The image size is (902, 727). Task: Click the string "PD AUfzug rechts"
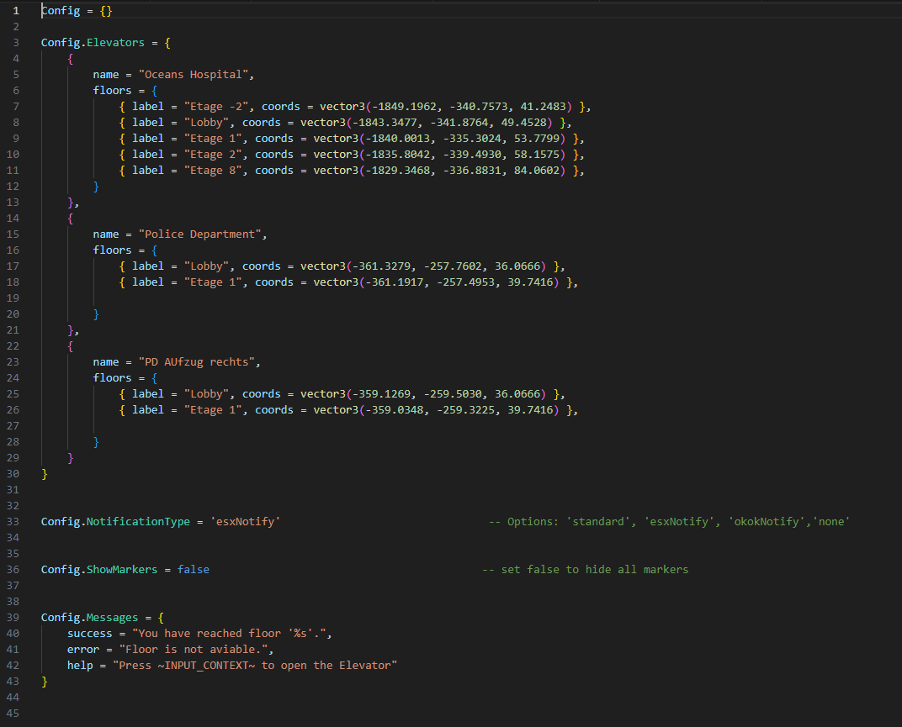click(197, 362)
